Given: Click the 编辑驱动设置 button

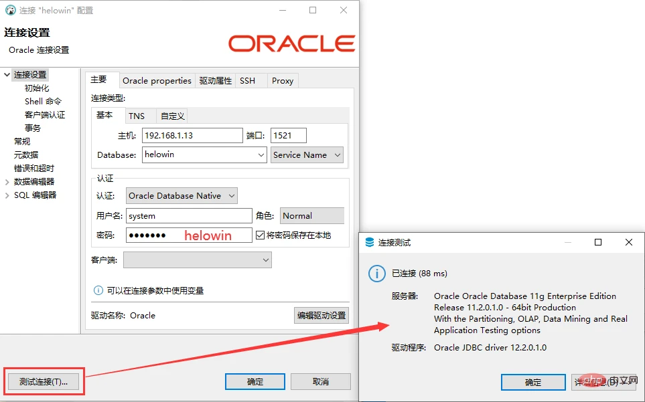Looking at the screenshot, I should tap(321, 315).
